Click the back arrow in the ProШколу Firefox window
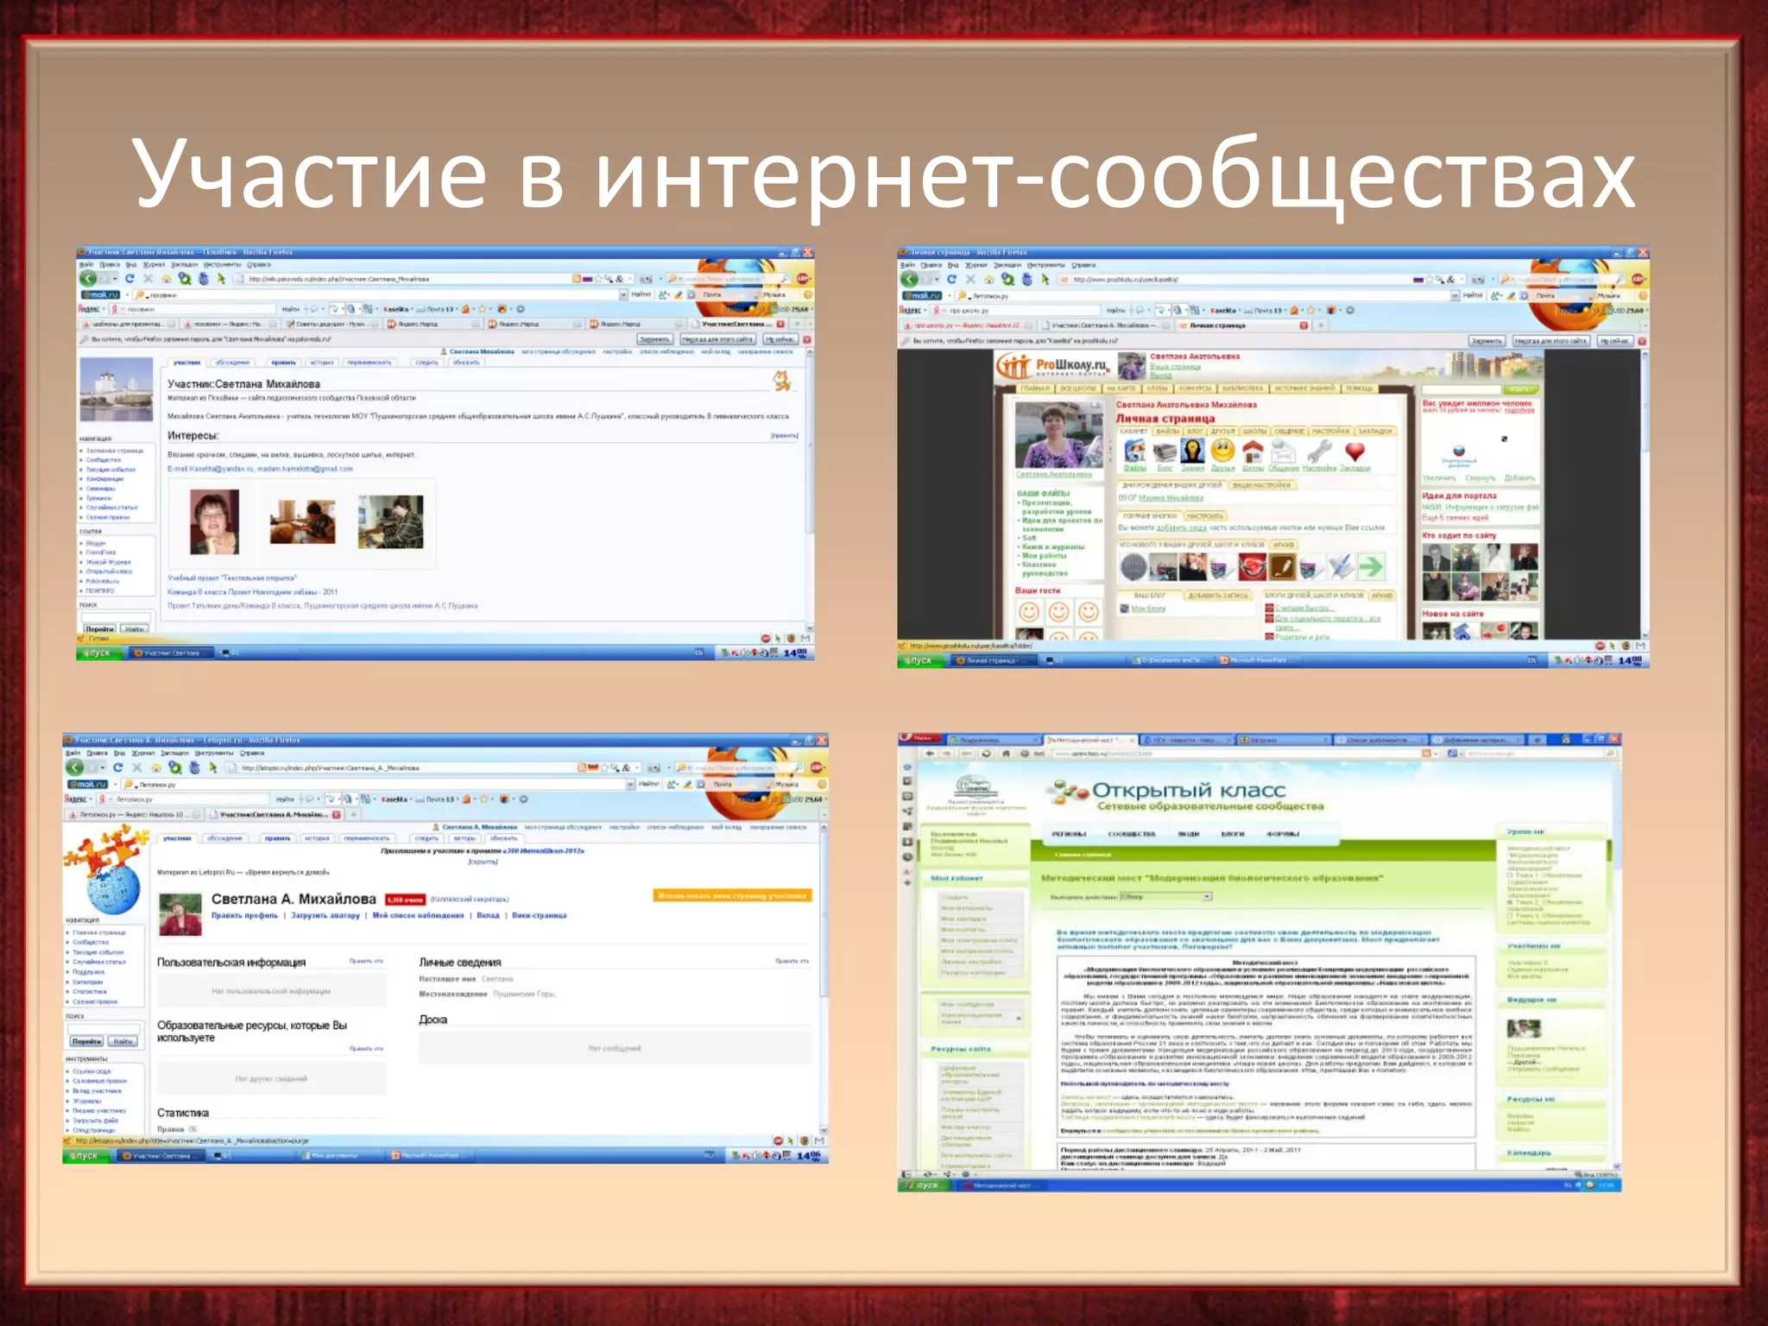 tap(909, 279)
